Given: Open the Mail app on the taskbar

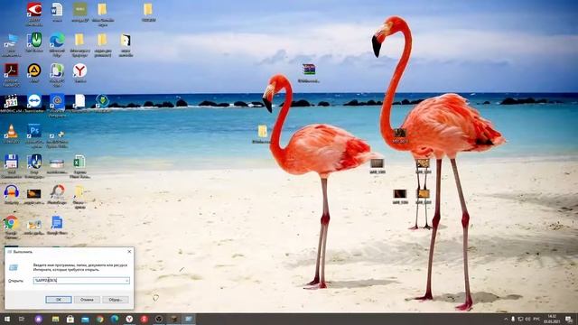Looking at the screenshot, I should [85, 319].
